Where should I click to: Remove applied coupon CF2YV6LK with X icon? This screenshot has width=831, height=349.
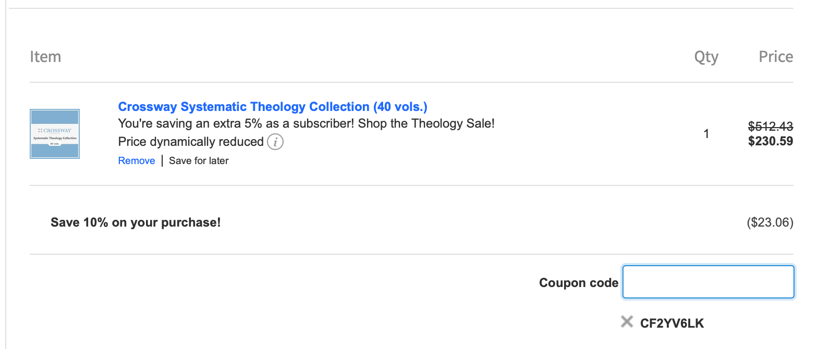pos(627,322)
